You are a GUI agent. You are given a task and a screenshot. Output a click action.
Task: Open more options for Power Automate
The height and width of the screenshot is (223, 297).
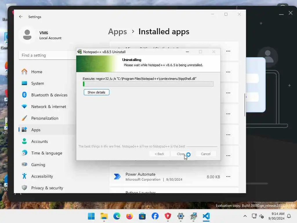pyautogui.click(x=228, y=177)
